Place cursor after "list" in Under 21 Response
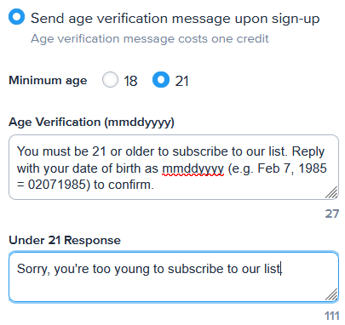 click(281, 269)
